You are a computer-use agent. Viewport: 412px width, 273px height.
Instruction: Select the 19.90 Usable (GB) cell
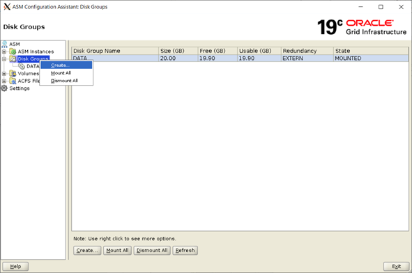pos(259,58)
